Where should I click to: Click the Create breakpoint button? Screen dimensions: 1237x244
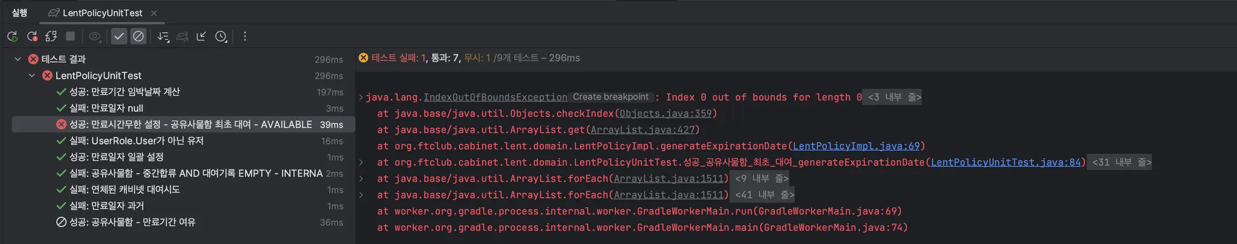tap(610, 97)
